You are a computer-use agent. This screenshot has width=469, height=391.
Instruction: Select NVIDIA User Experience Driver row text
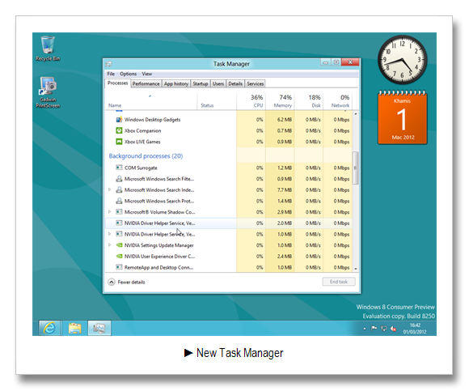(x=159, y=257)
